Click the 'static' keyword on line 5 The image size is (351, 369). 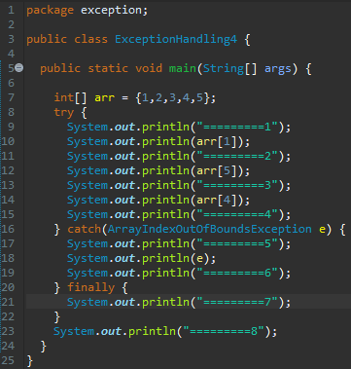[108, 68]
